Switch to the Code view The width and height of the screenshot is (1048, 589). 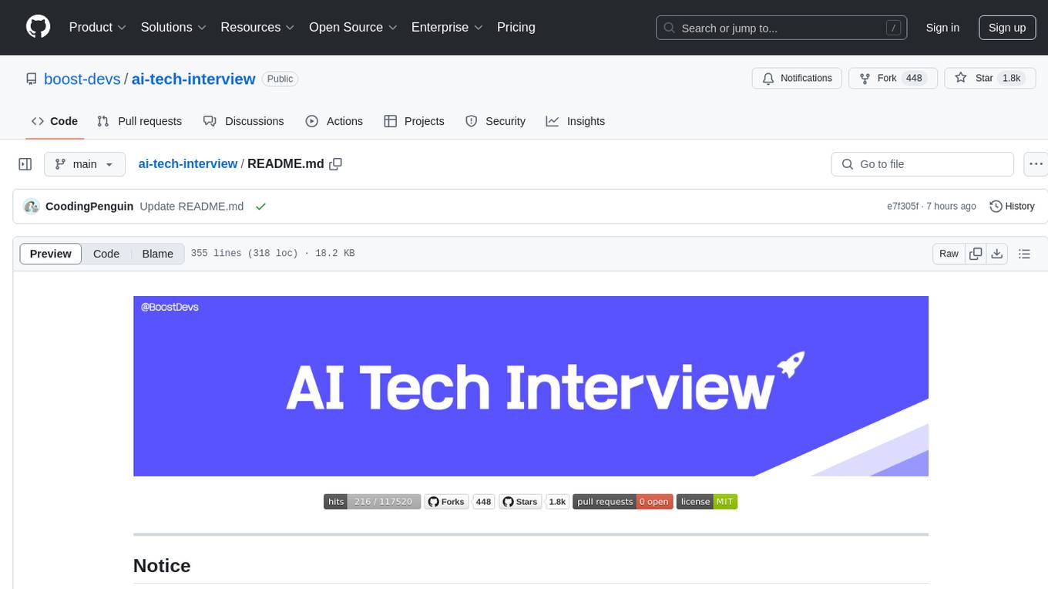pyautogui.click(x=106, y=254)
